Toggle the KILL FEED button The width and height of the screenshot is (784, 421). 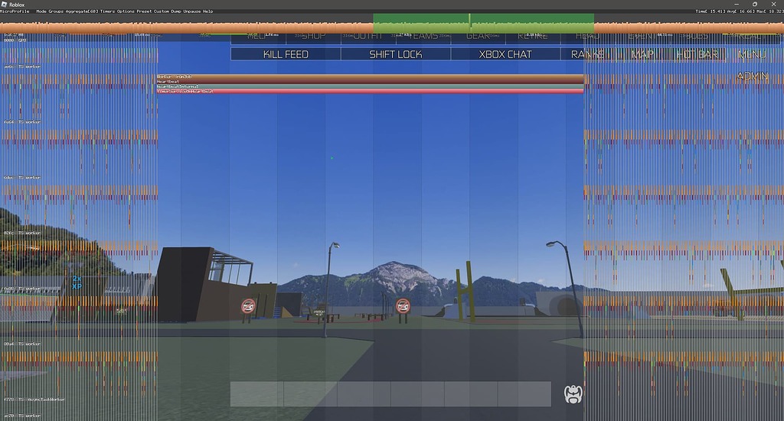tap(286, 54)
